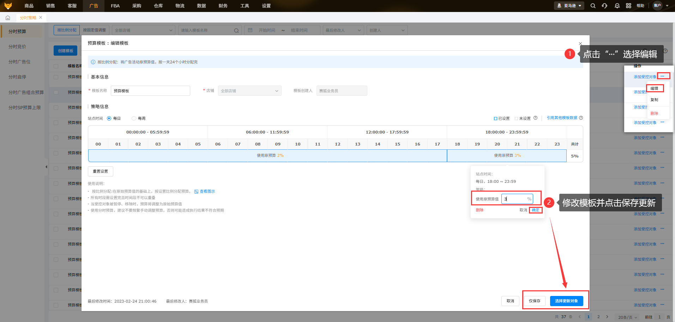Open the notifications bell icon
Screen dimensions: 675x322
pos(617,6)
